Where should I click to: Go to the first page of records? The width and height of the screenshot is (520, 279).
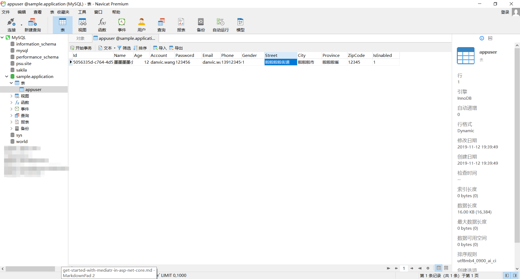388,268
